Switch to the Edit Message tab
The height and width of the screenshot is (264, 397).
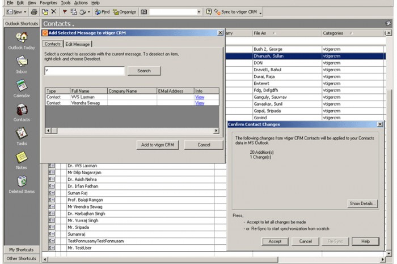pos(78,44)
